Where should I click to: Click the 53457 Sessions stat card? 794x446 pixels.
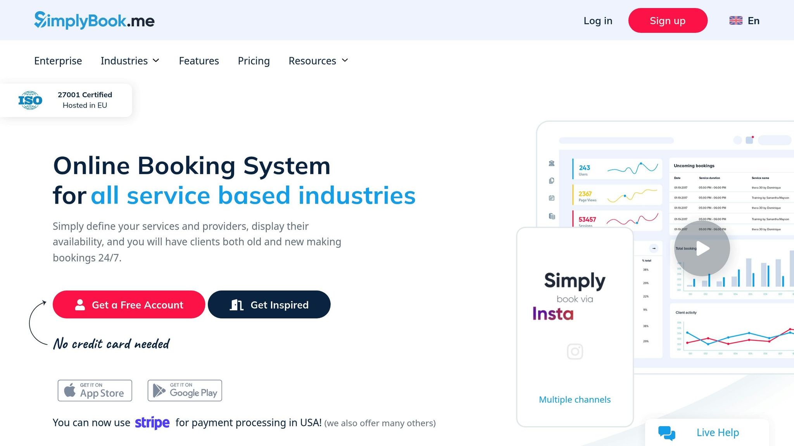click(x=617, y=220)
